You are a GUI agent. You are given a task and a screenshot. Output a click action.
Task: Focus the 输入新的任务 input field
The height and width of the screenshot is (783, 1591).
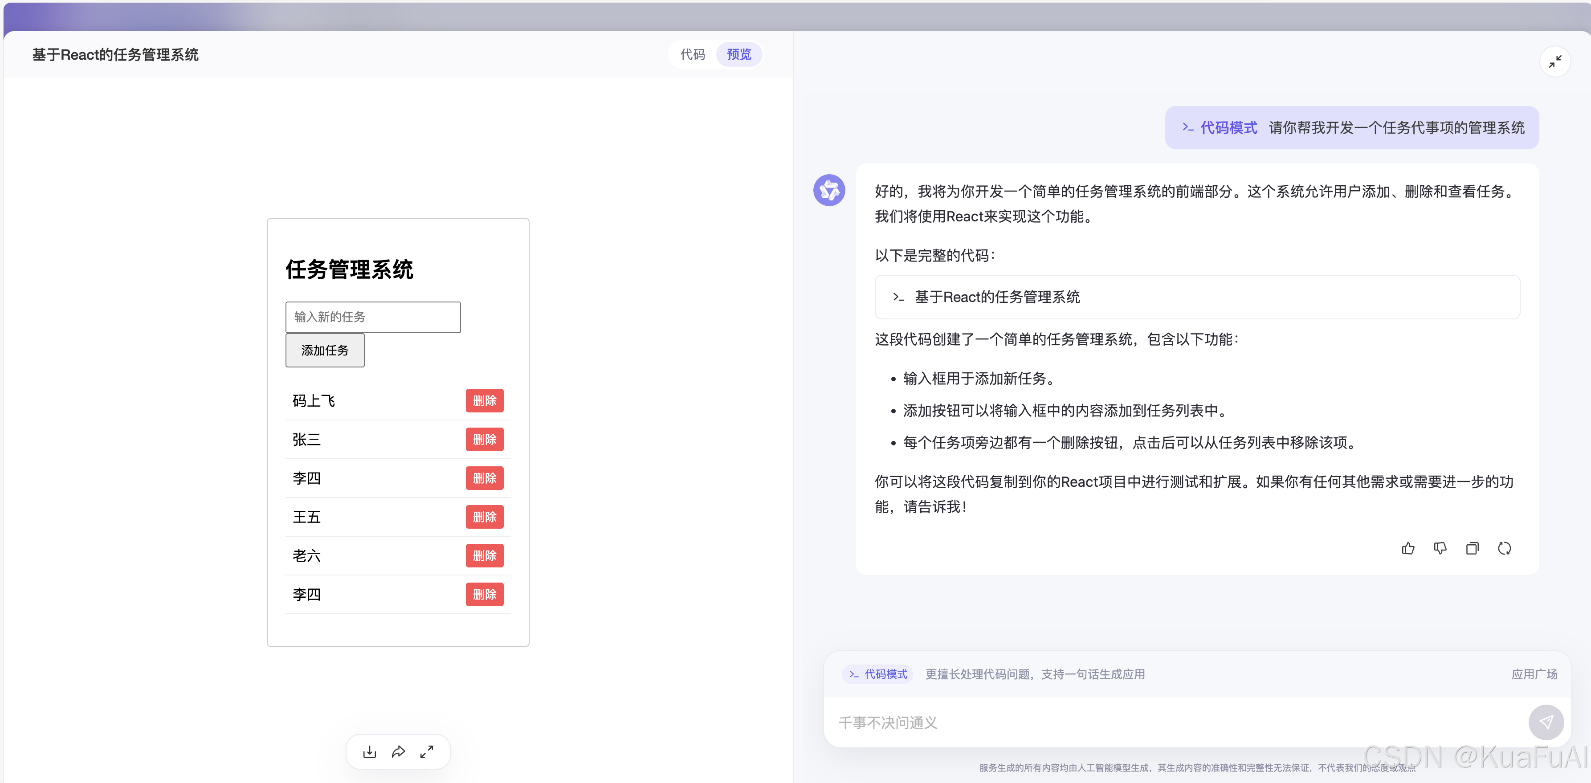coord(373,318)
